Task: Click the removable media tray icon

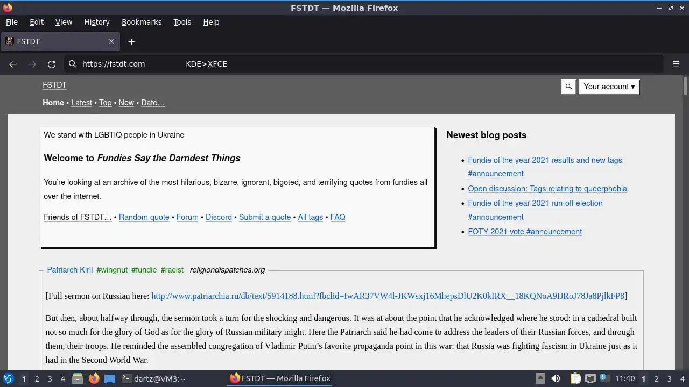Action: pyautogui.click(x=540, y=378)
